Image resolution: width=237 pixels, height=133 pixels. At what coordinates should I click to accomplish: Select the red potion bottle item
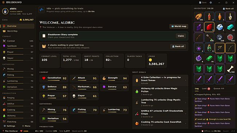[x=209, y=16]
